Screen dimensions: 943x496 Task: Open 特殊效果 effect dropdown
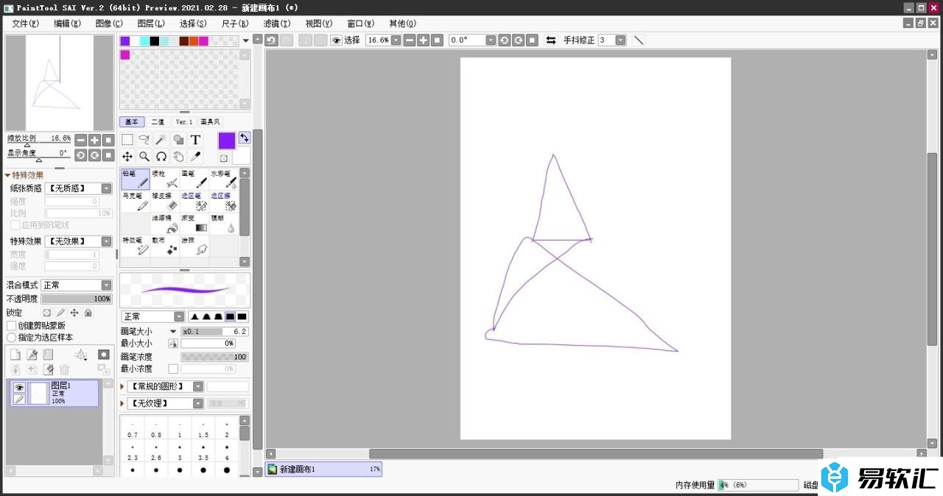(78, 241)
